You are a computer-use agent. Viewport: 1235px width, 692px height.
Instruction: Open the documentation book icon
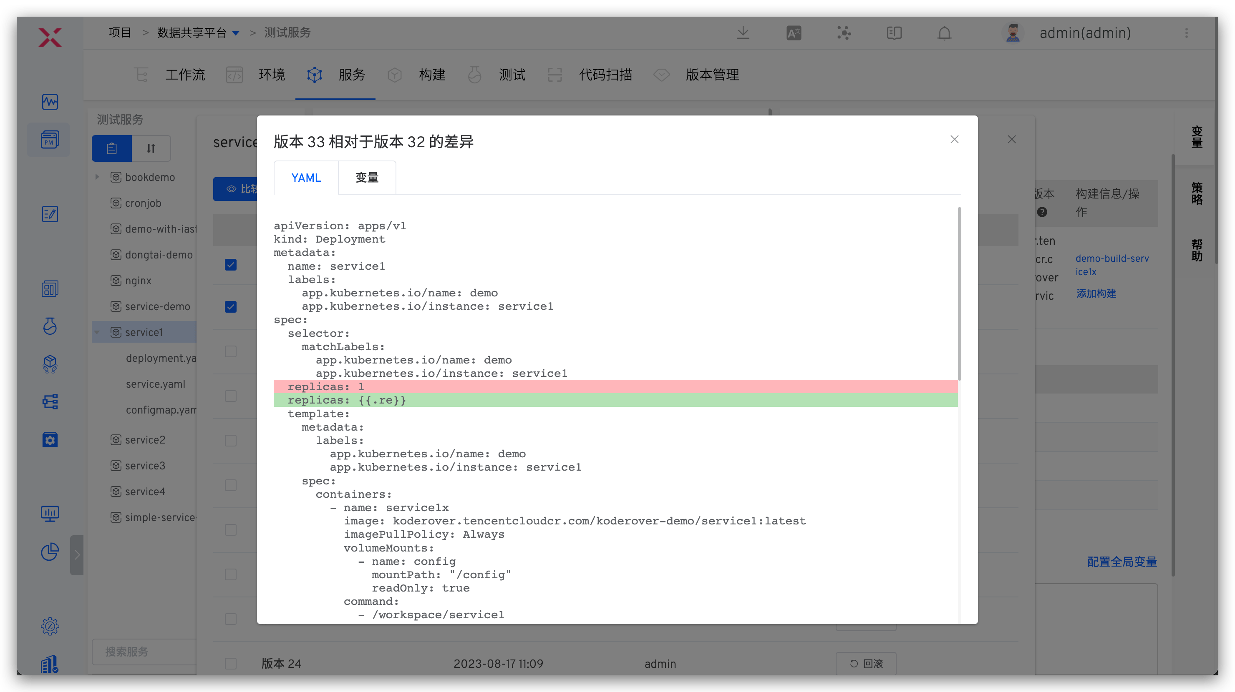[894, 33]
